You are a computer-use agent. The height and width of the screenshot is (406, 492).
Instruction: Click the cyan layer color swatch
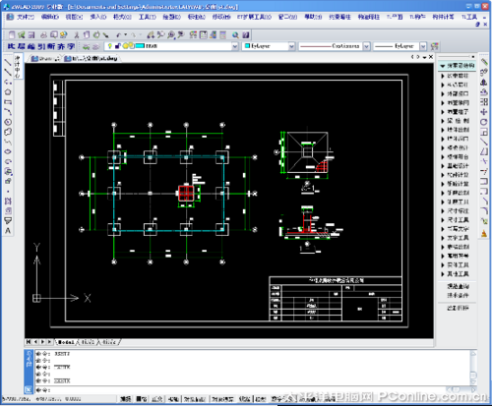140,46
